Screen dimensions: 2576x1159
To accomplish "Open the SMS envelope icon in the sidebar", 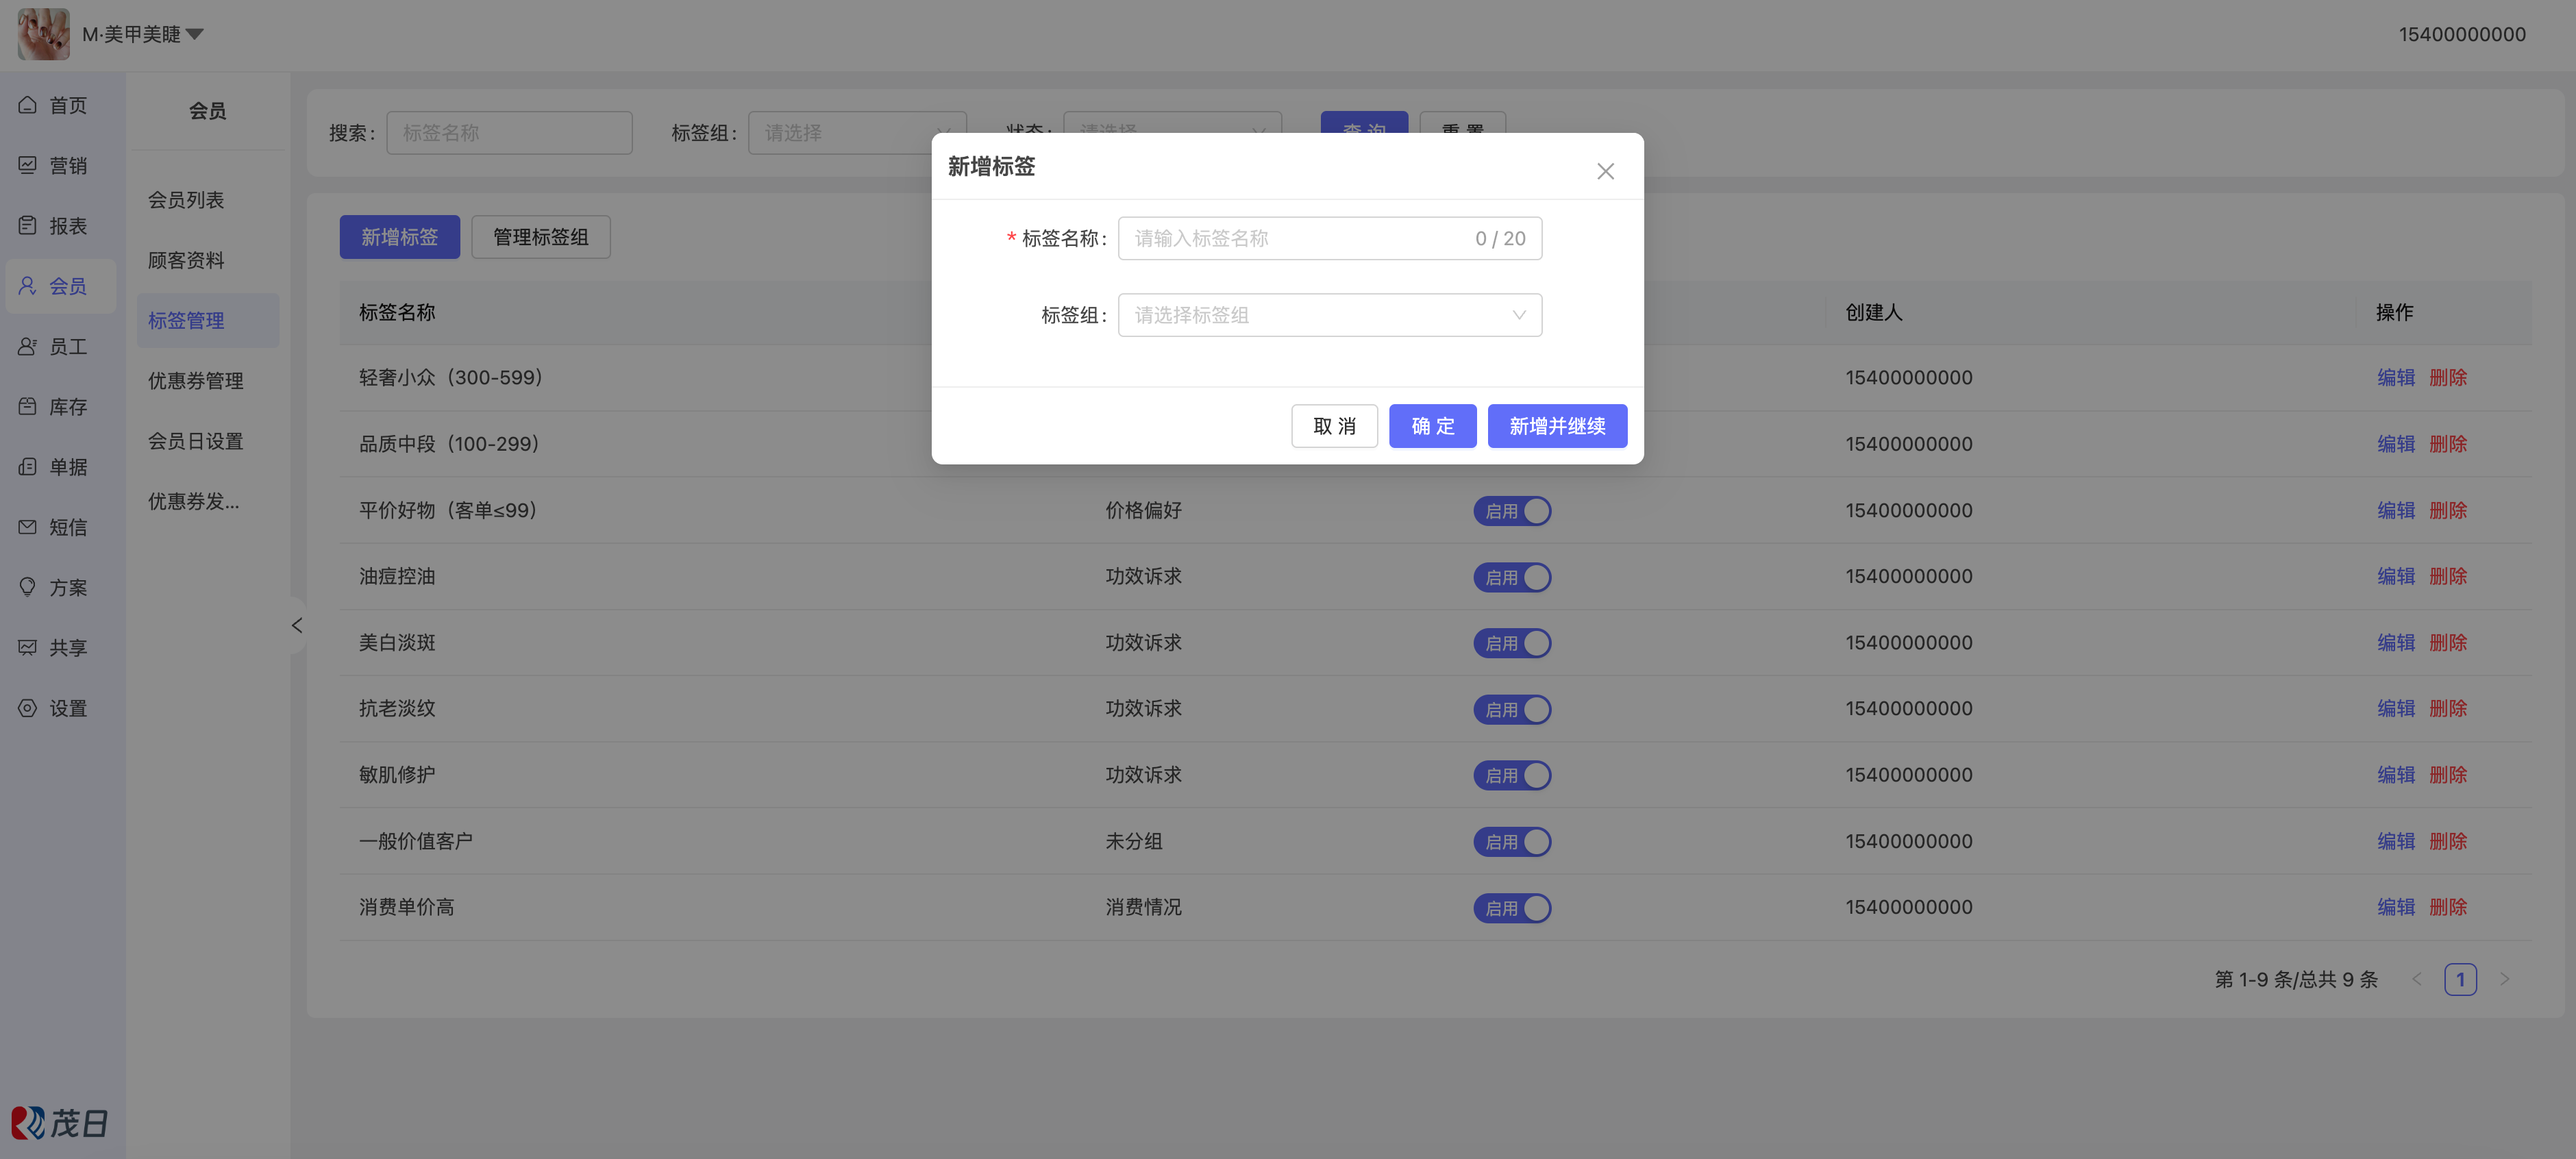I will pyautogui.click(x=28, y=527).
